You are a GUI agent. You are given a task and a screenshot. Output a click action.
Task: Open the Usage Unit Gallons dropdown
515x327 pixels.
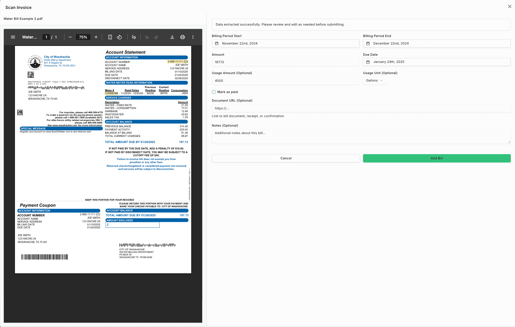click(374, 81)
